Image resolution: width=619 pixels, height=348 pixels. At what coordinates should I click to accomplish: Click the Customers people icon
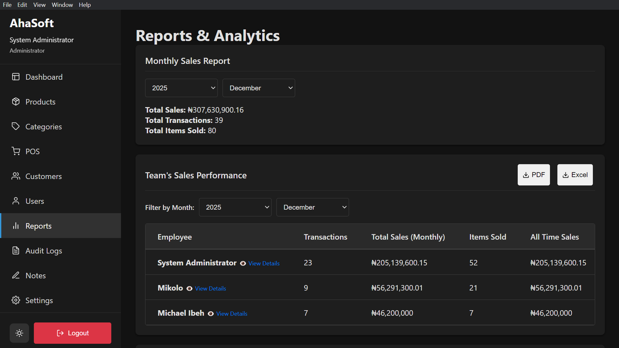16,176
